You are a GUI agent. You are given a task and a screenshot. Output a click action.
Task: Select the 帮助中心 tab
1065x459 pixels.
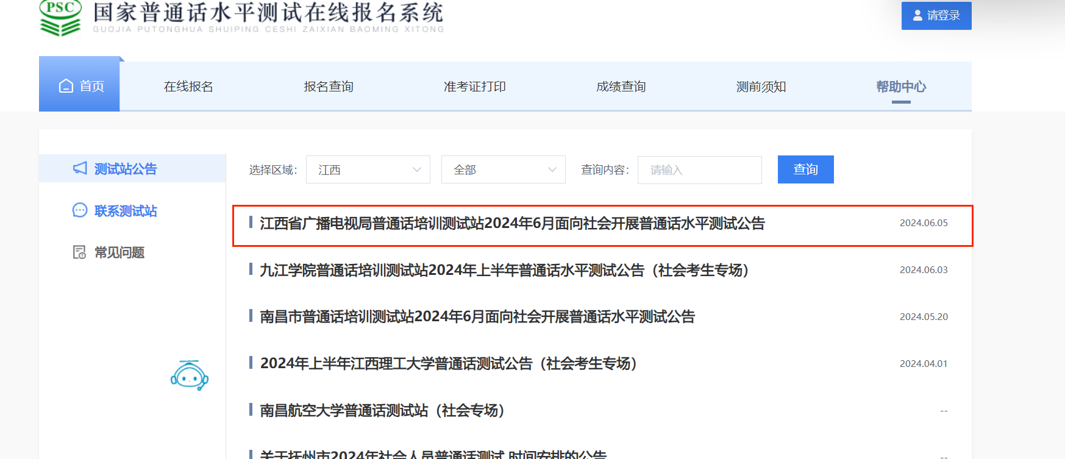[900, 87]
